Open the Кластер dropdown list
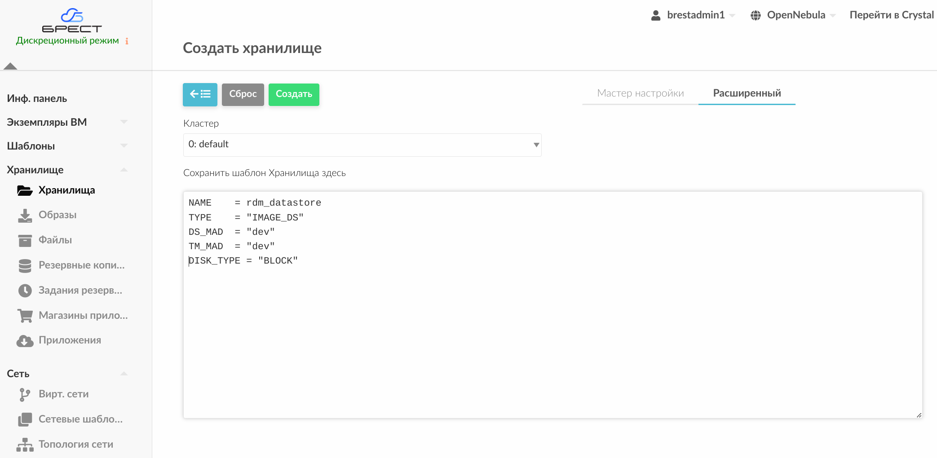 click(x=362, y=145)
